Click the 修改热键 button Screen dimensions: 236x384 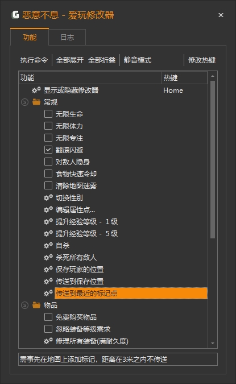coord(202,60)
